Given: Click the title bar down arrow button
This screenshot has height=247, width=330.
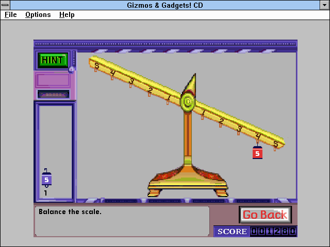Looking at the screenshot, I should pyautogui.click(x=324, y=5).
